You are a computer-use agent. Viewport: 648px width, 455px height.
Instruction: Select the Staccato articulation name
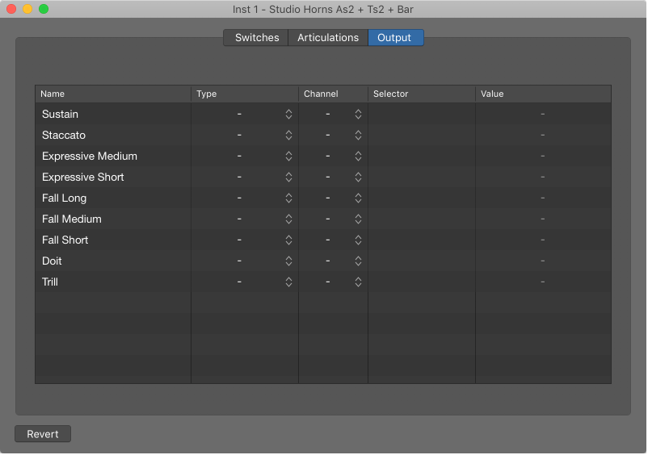click(64, 136)
